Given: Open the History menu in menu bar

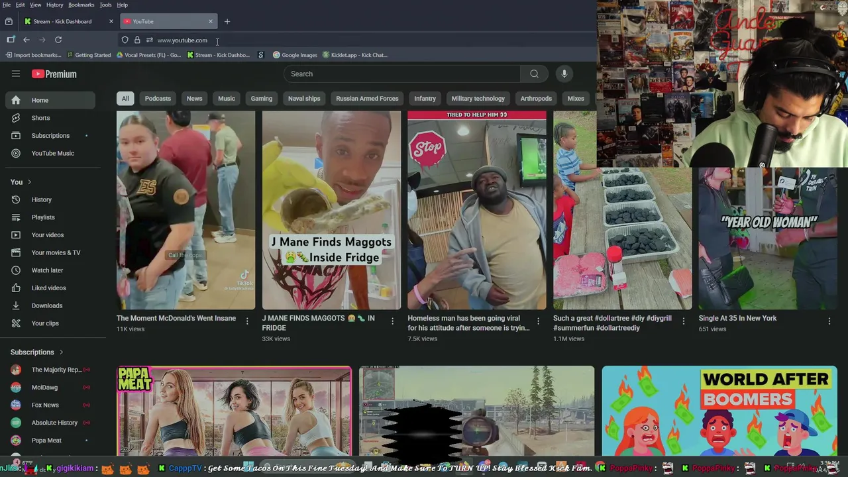Looking at the screenshot, I should 55,5.
